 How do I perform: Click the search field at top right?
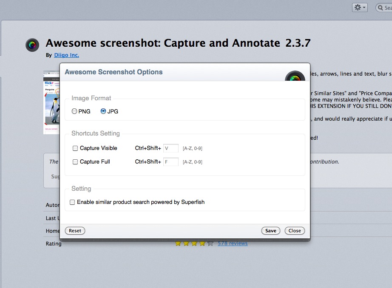384,8
